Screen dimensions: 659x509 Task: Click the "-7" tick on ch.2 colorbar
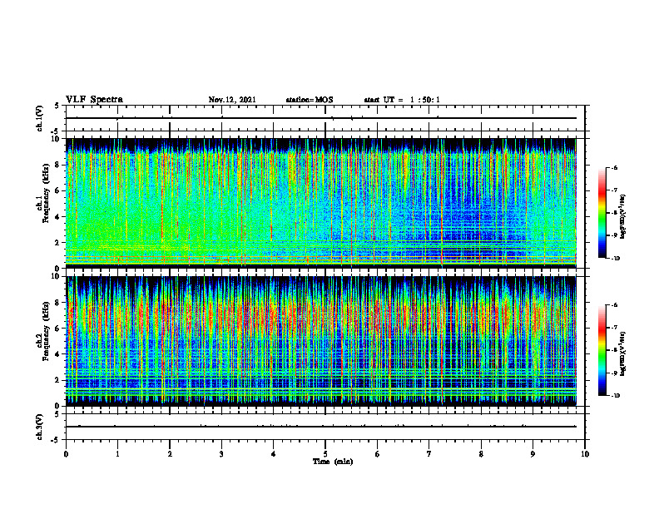pyautogui.click(x=614, y=328)
